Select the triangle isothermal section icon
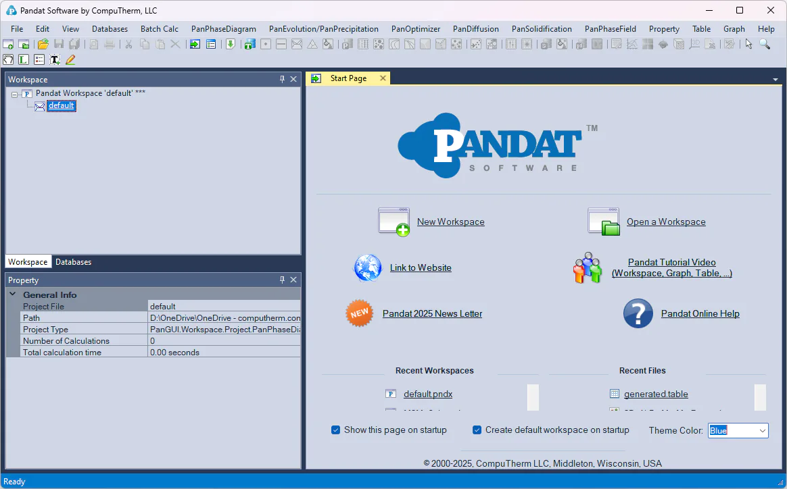 (312, 44)
